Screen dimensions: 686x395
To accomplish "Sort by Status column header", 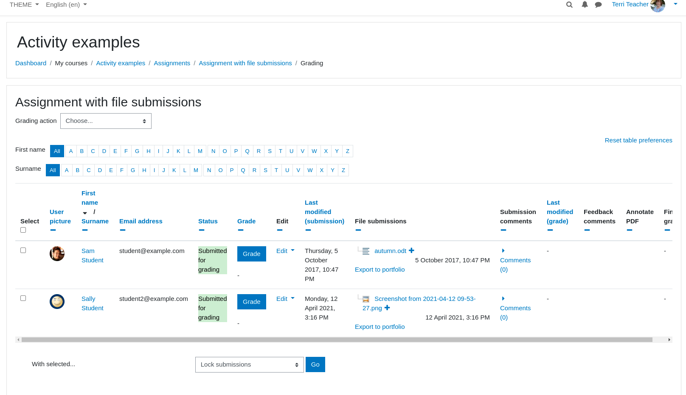I will pos(208,221).
